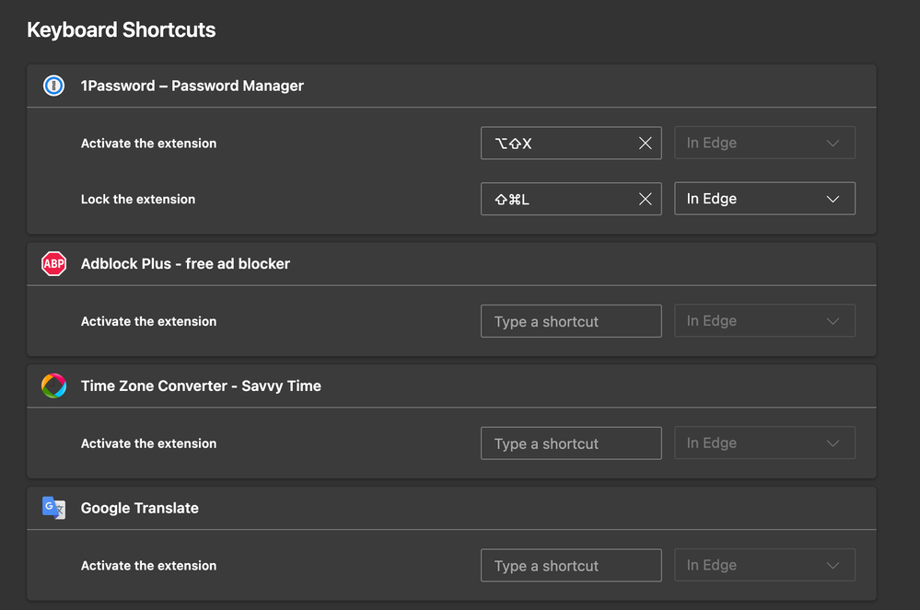Expand Adblock Plus In Edge scope dropdown

[764, 321]
